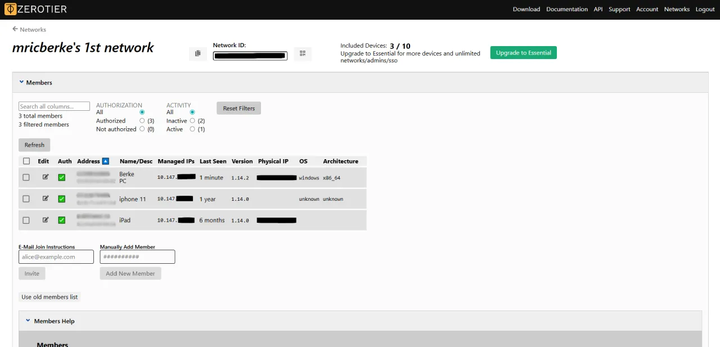This screenshot has width=720, height=347.
Task: Select the Berke PC row checkbox
Action: (x=26, y=178)
